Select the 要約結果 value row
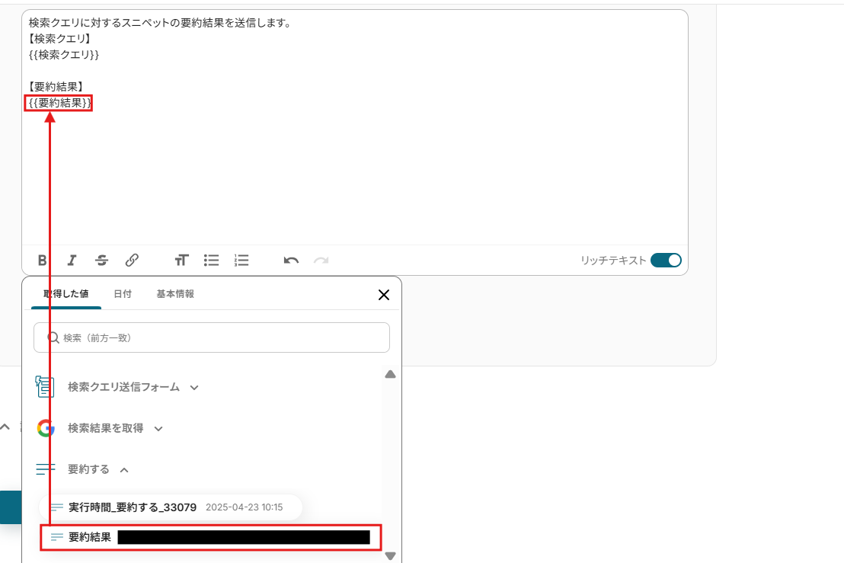Image resolution: width=844 pixels, height=563 pixels. pyautogui.click(x=211, y=537)
